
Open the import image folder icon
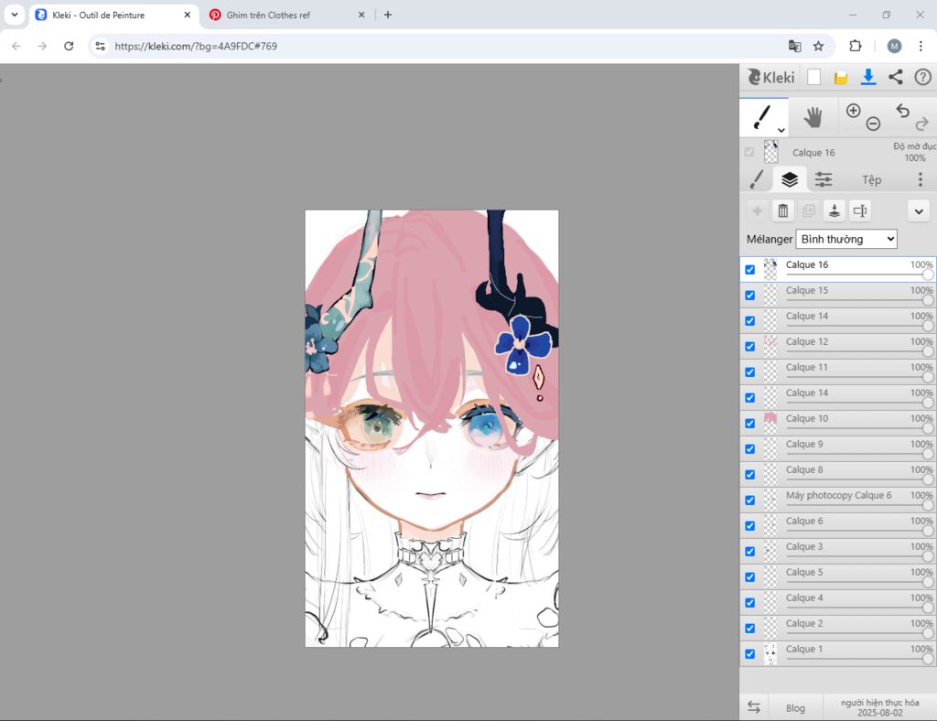[841, 78]
